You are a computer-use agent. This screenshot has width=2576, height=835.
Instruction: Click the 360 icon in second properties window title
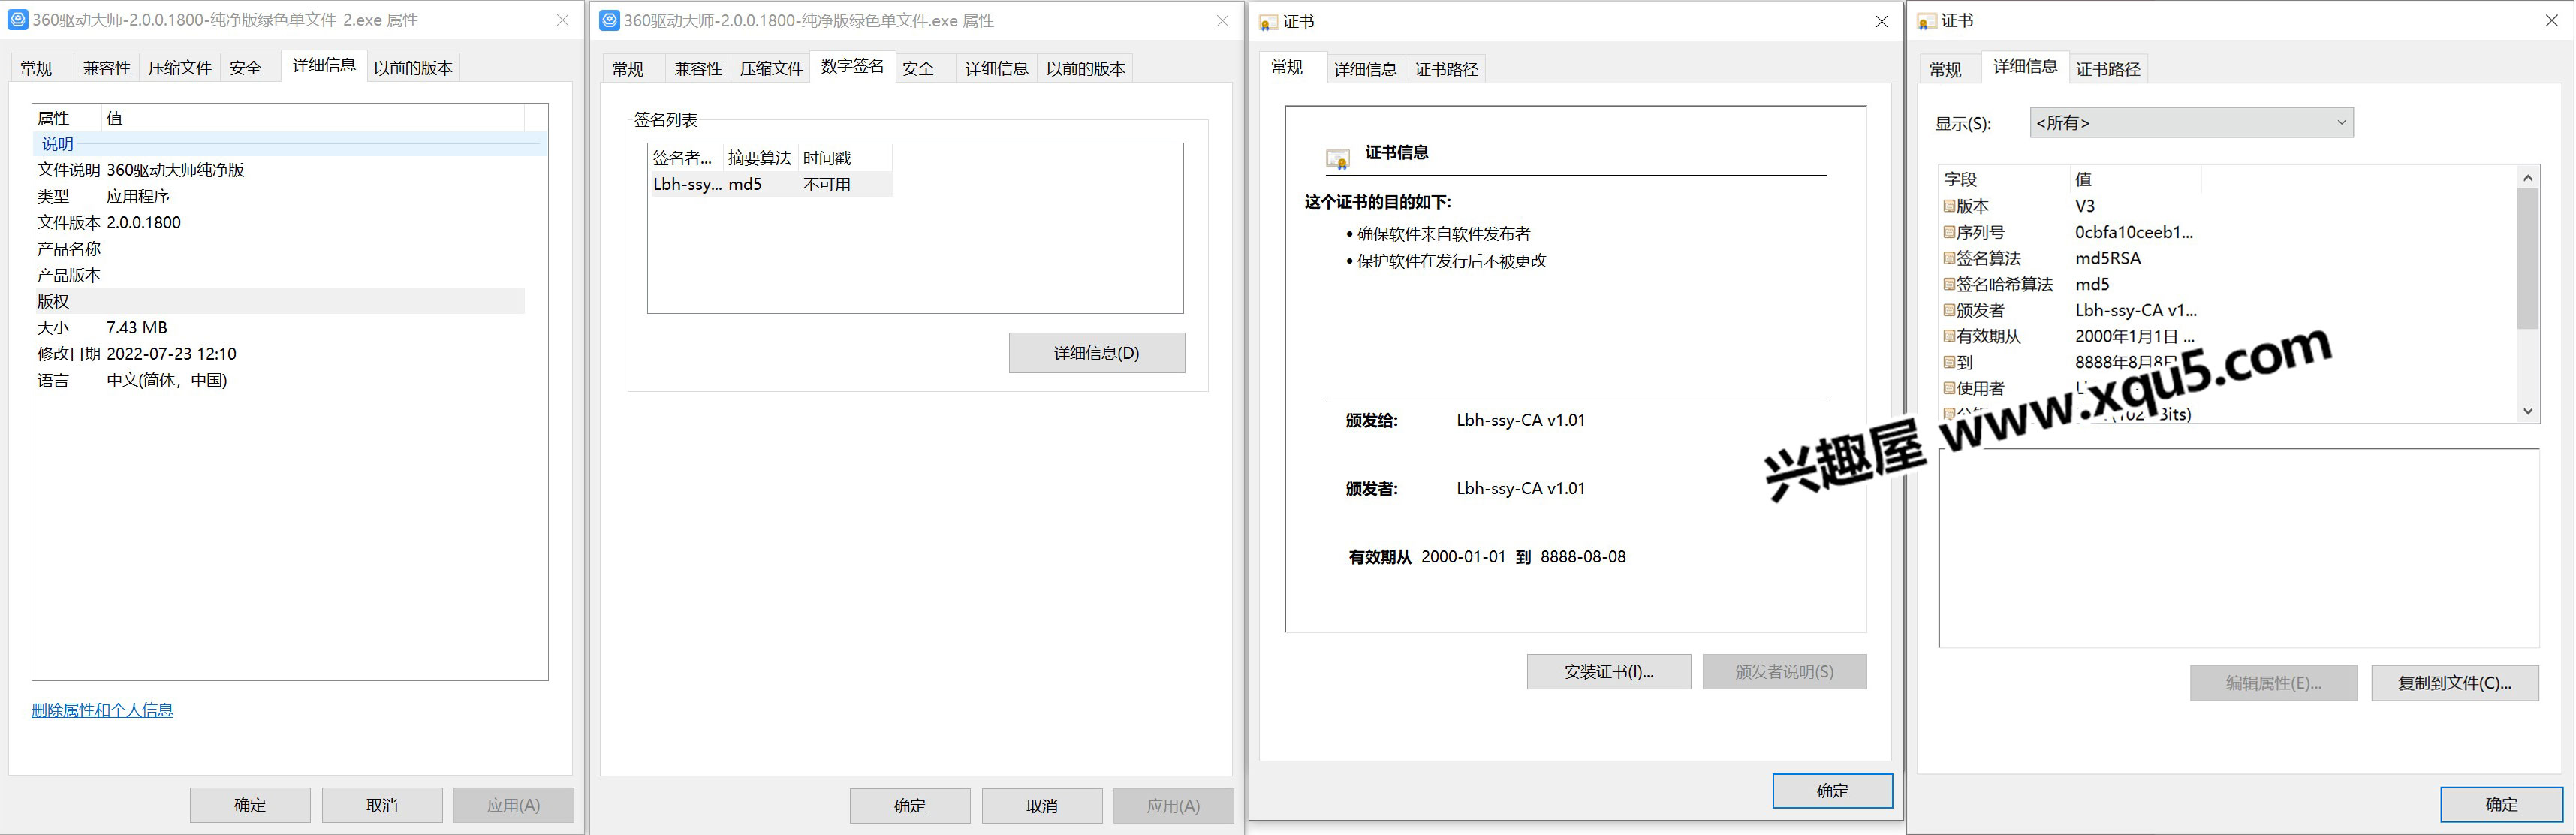point(609,20)
